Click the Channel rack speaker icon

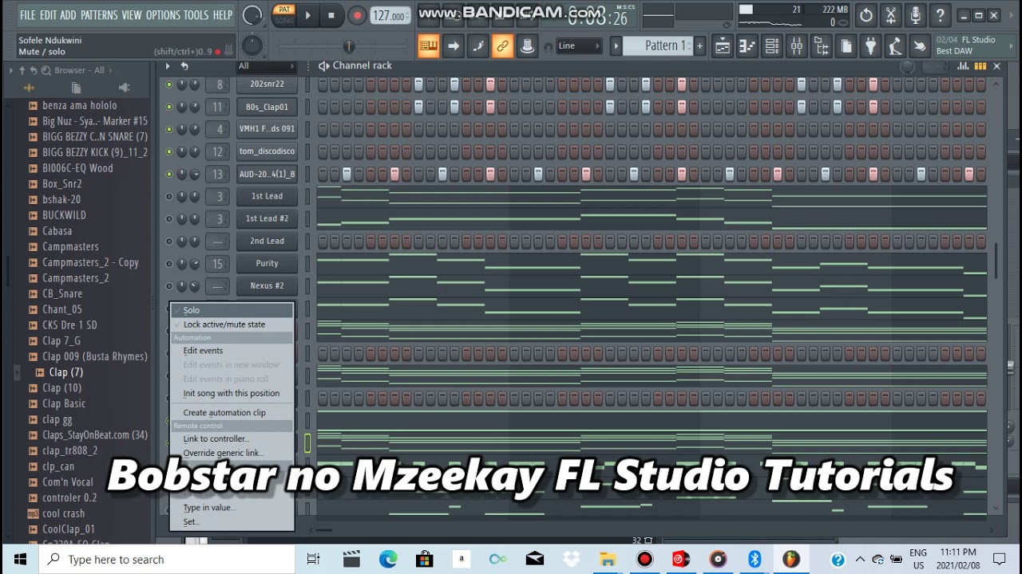pos(323,66)
